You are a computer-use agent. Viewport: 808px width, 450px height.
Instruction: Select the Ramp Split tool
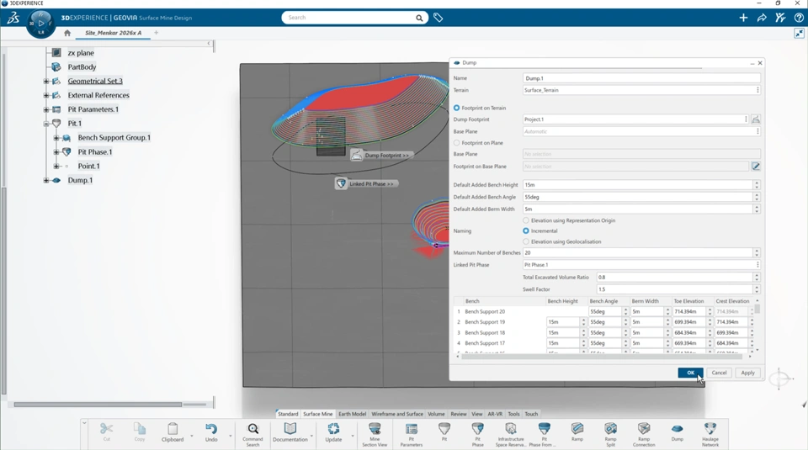coord(611,434)
